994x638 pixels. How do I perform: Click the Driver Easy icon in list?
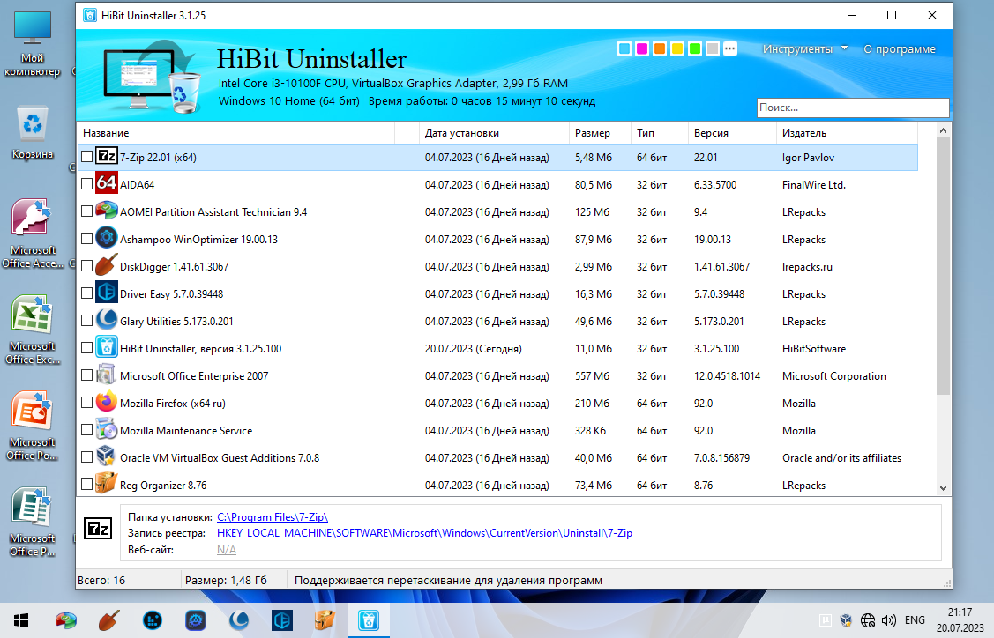tap(107, 293)
